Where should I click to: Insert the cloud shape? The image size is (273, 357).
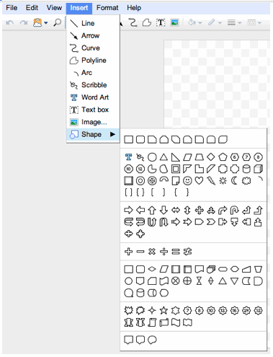[x=246, y=181]
